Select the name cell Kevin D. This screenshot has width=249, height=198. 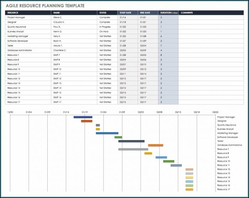74,32
